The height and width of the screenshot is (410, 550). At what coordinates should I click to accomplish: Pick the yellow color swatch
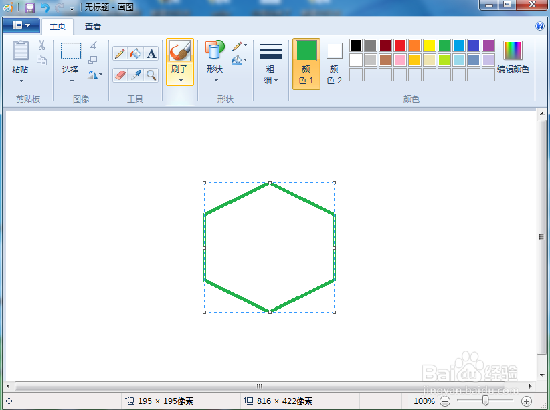pos(430,45)
